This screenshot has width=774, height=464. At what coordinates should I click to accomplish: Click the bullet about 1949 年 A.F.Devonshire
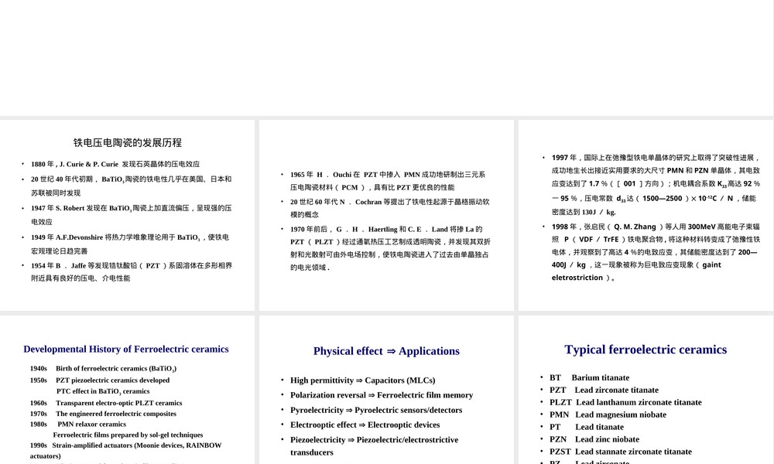coord(130,244)
